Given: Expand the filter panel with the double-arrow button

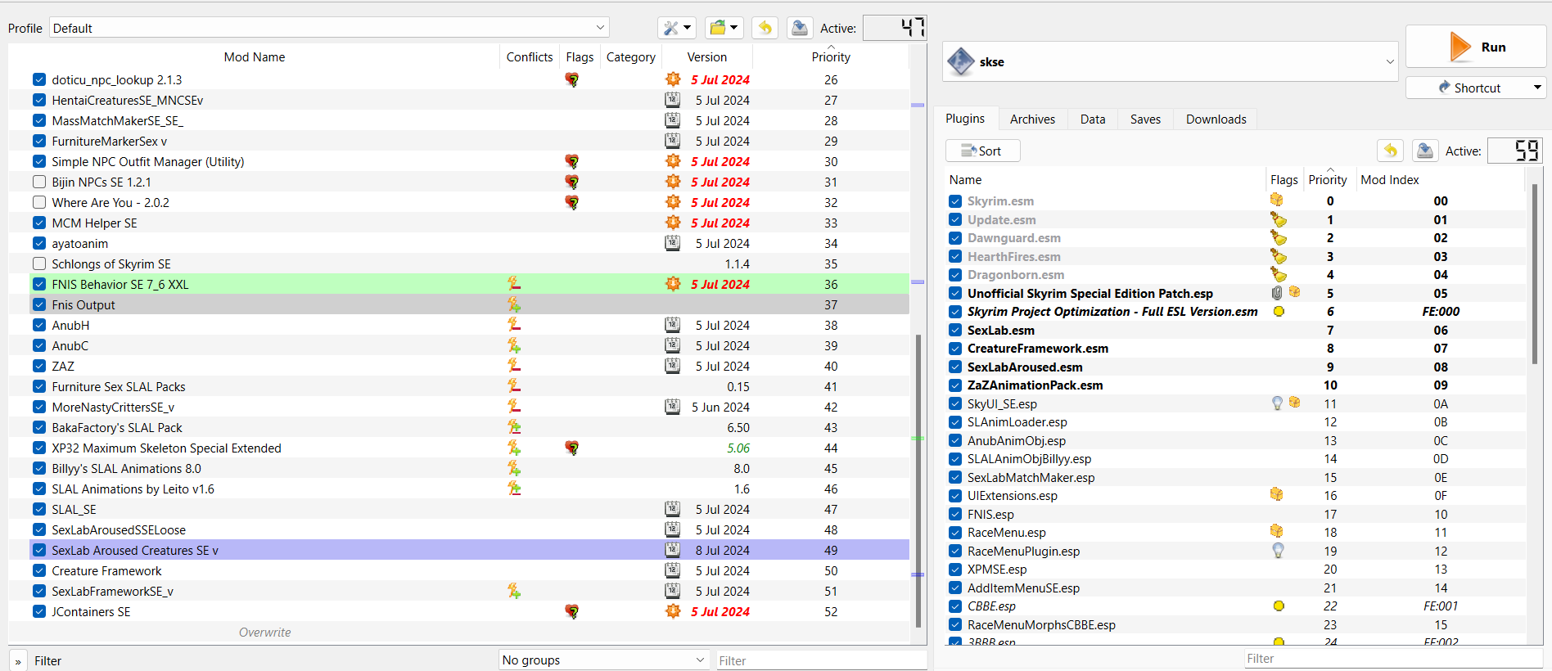Looking at the screenshot, I should 18,660.
